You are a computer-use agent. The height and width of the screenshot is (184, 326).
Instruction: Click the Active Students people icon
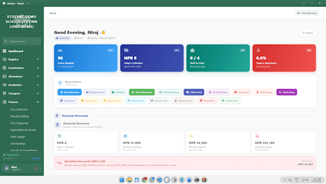point(60,50)
